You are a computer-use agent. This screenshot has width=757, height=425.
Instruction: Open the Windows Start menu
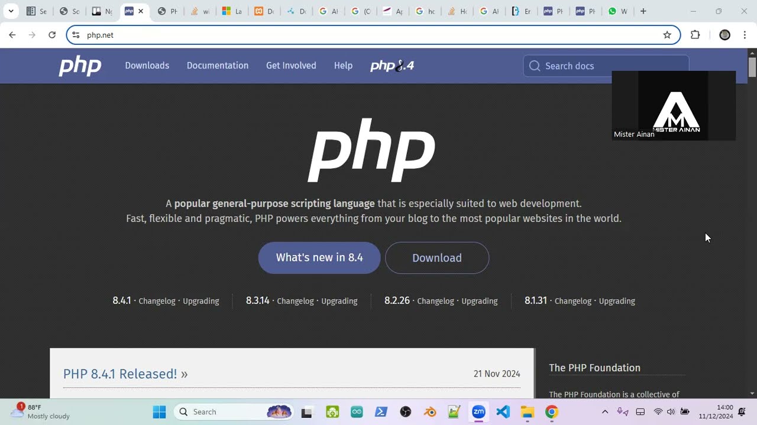[x=159, y=412]
